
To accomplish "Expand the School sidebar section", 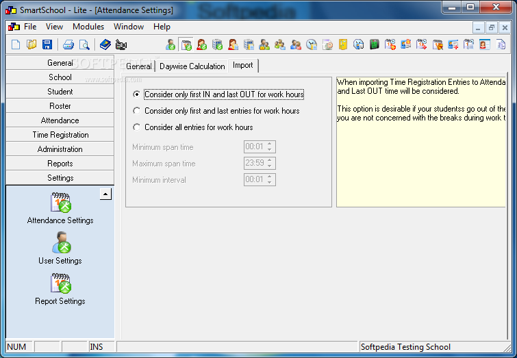I will 60,77.
